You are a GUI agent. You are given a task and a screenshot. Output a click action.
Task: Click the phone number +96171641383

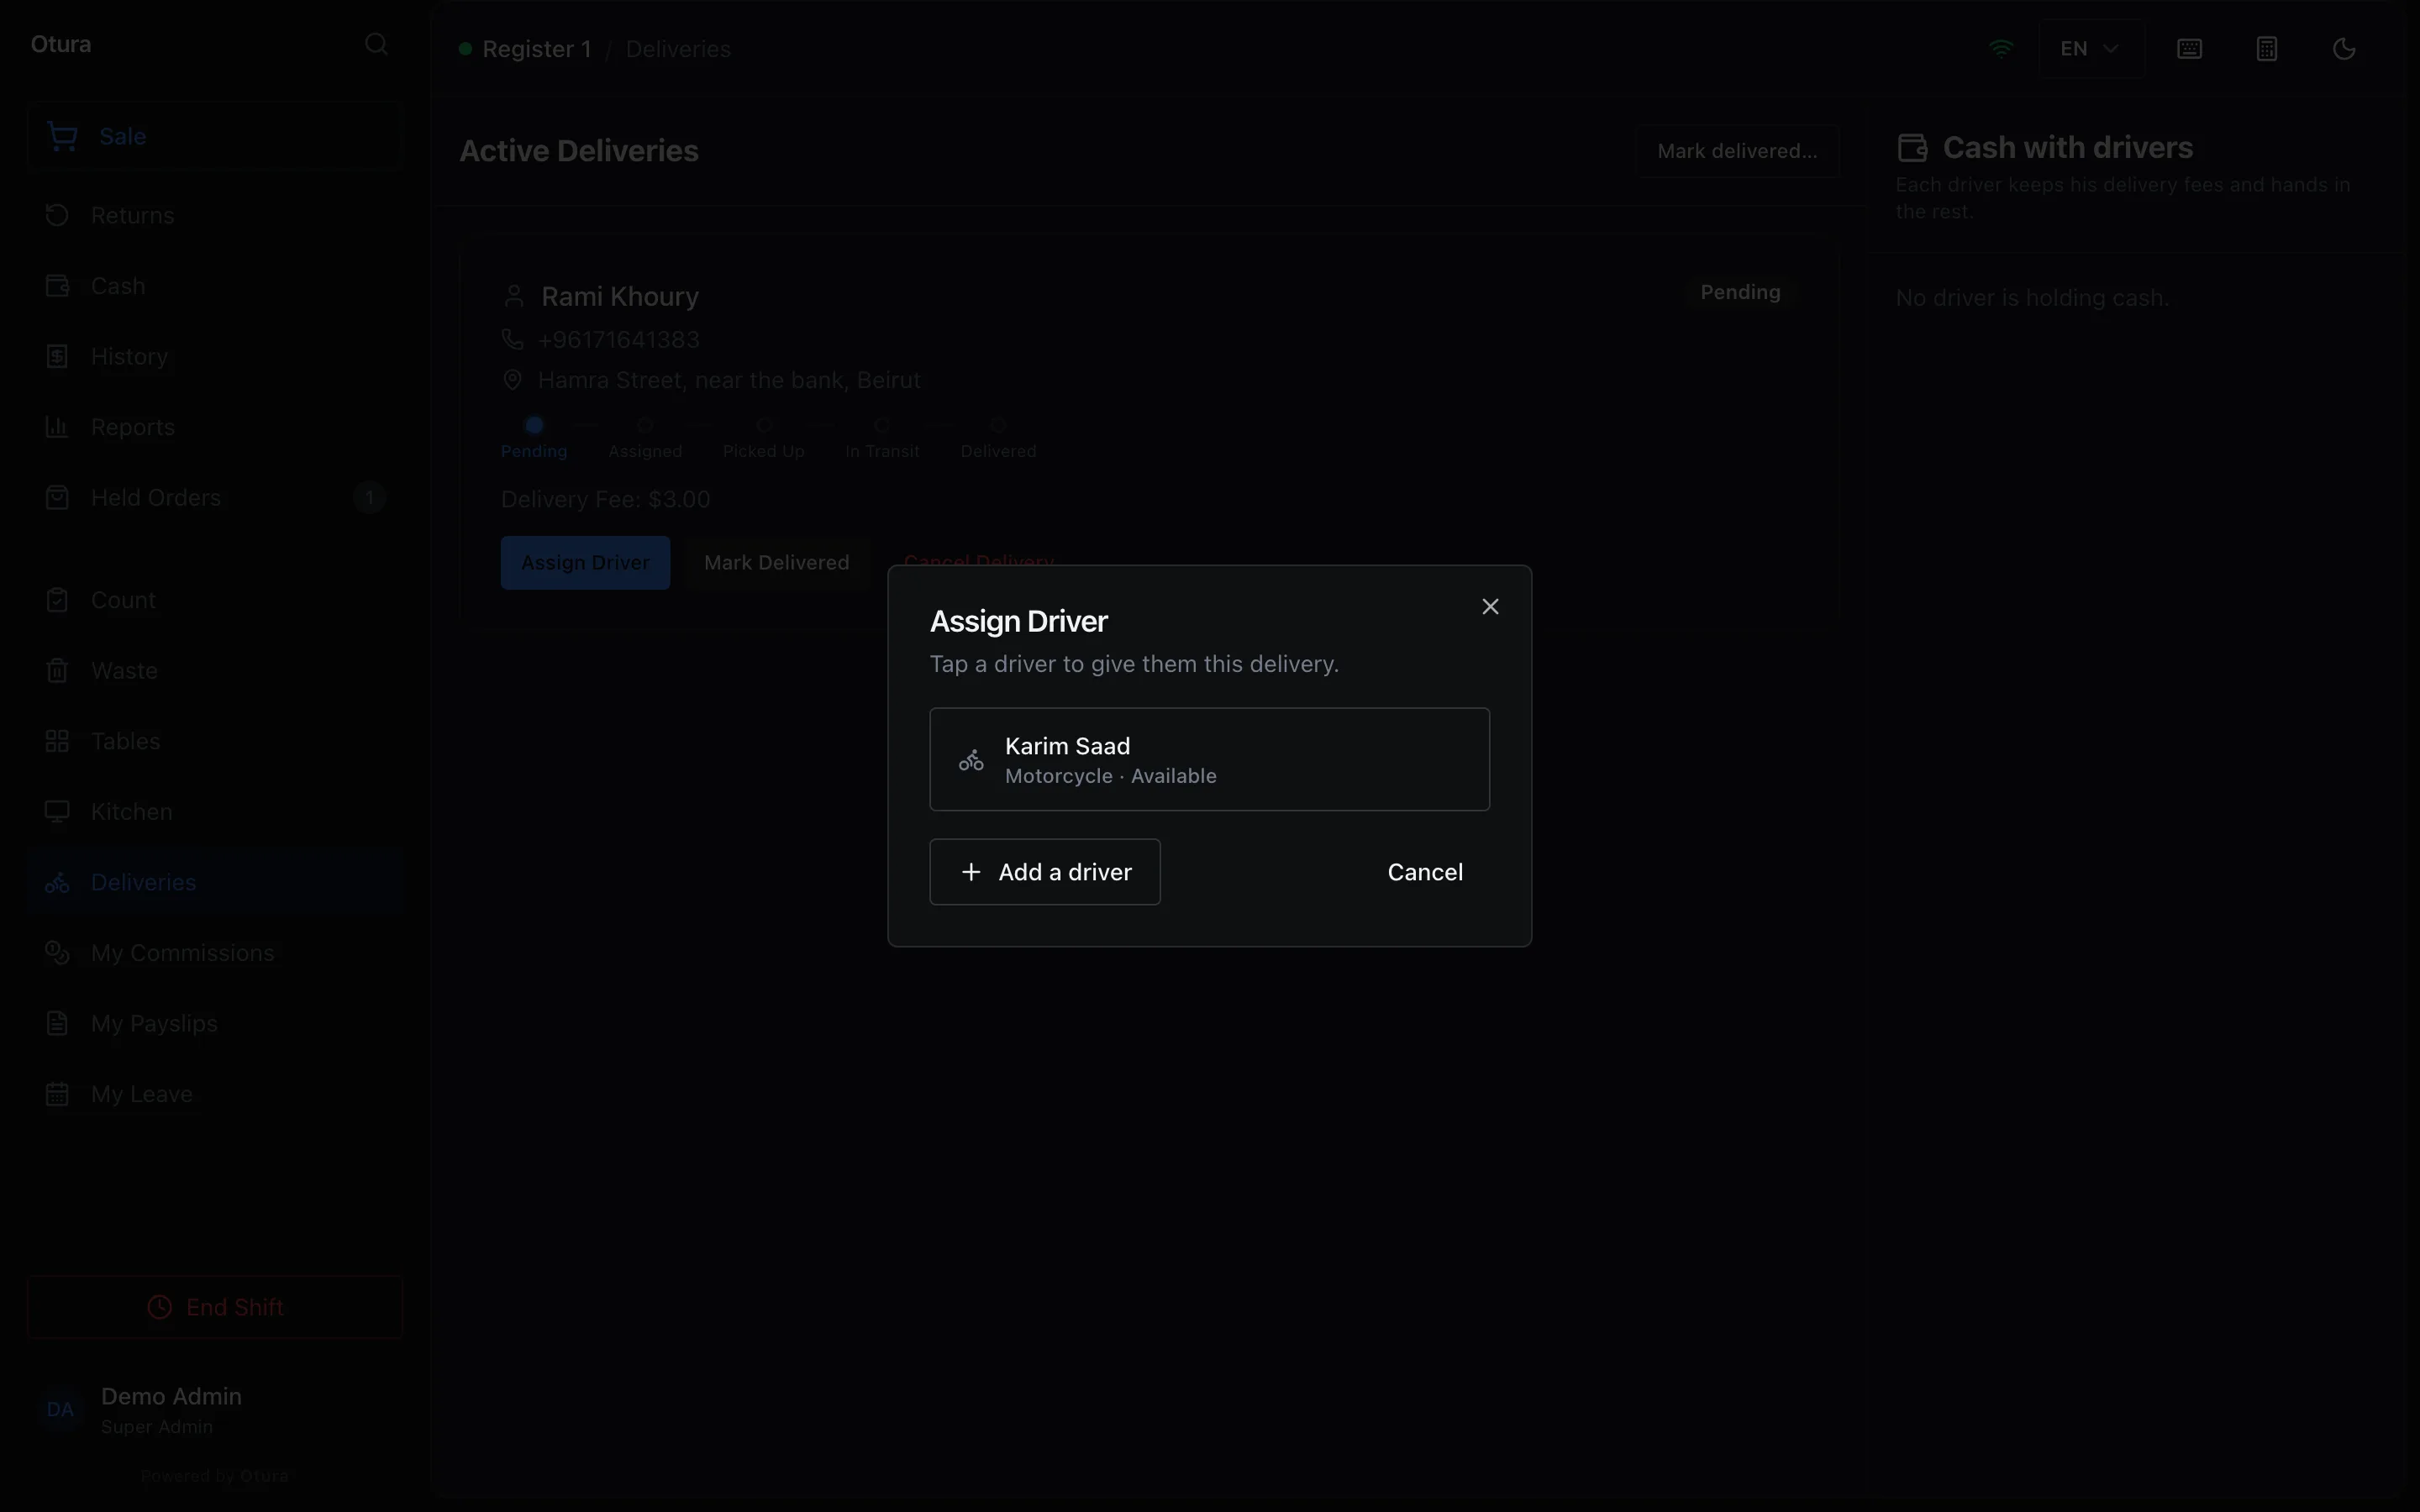click(619, 340)
